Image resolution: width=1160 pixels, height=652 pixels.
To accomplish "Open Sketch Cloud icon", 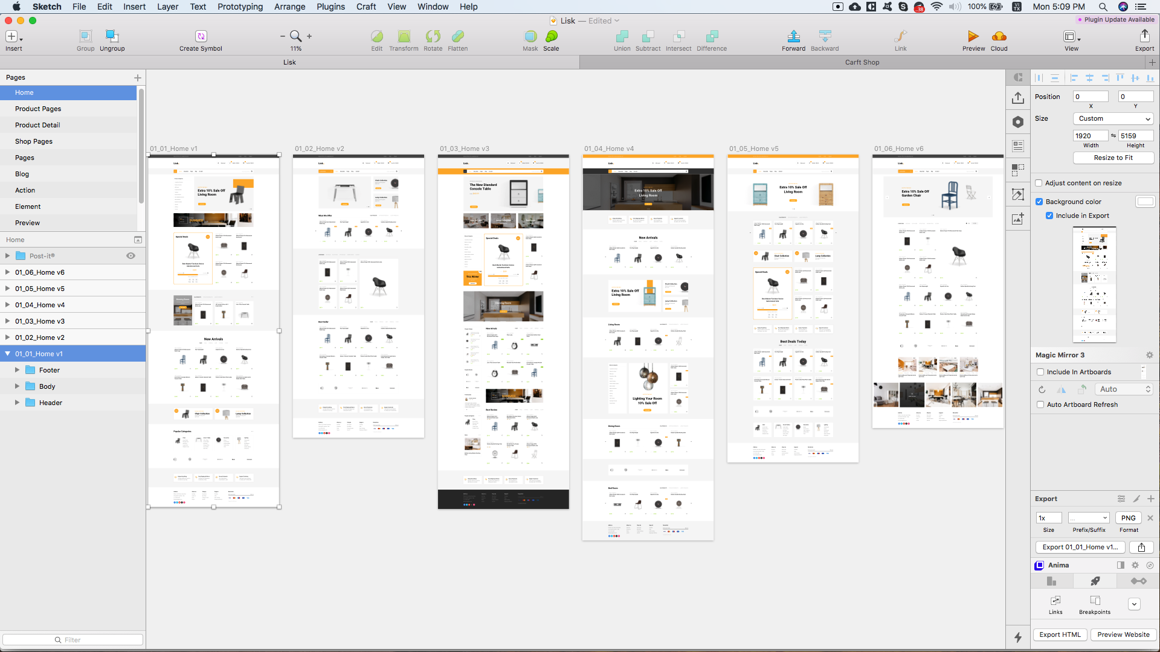I will click(x=999, y=40).
